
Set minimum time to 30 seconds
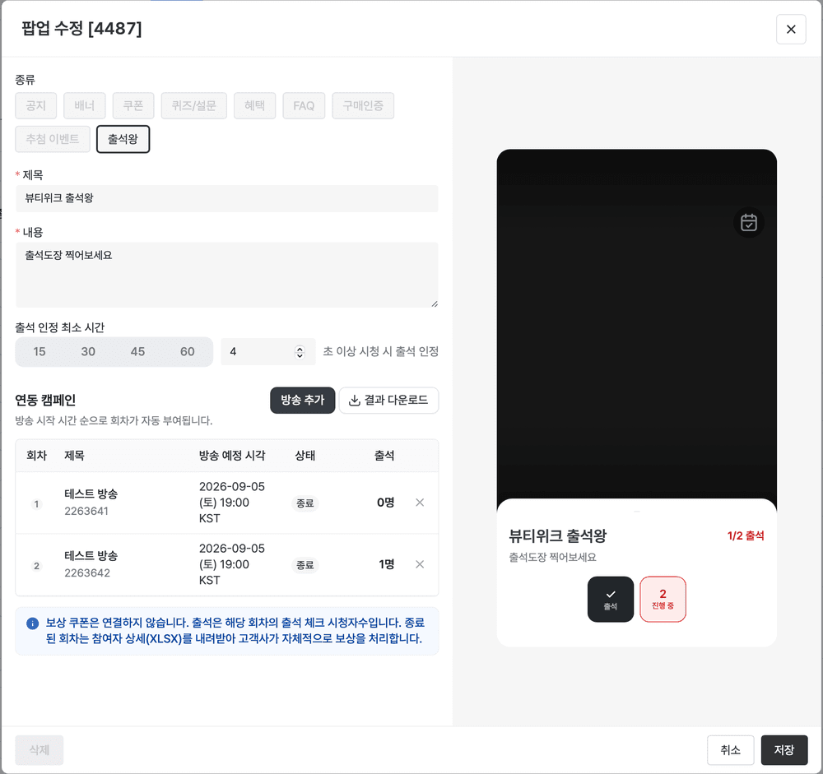click(x=88, y=351)
